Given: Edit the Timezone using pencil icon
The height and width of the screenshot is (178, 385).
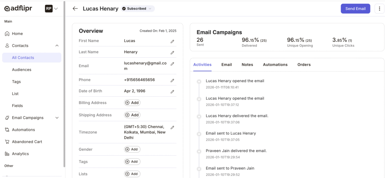Looking at the screenshot, I should [172, 128].
